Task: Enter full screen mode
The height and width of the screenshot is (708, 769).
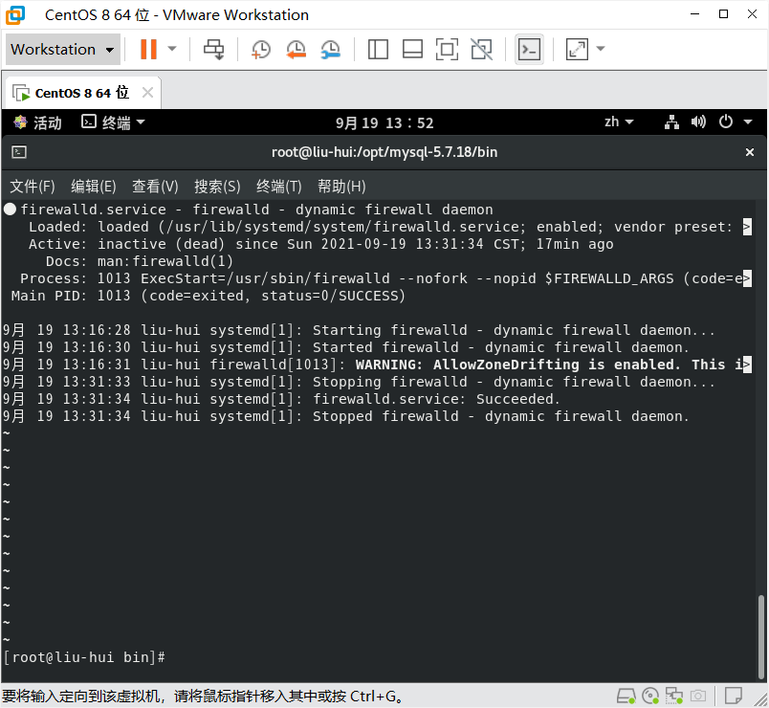Action: point(447,49)
